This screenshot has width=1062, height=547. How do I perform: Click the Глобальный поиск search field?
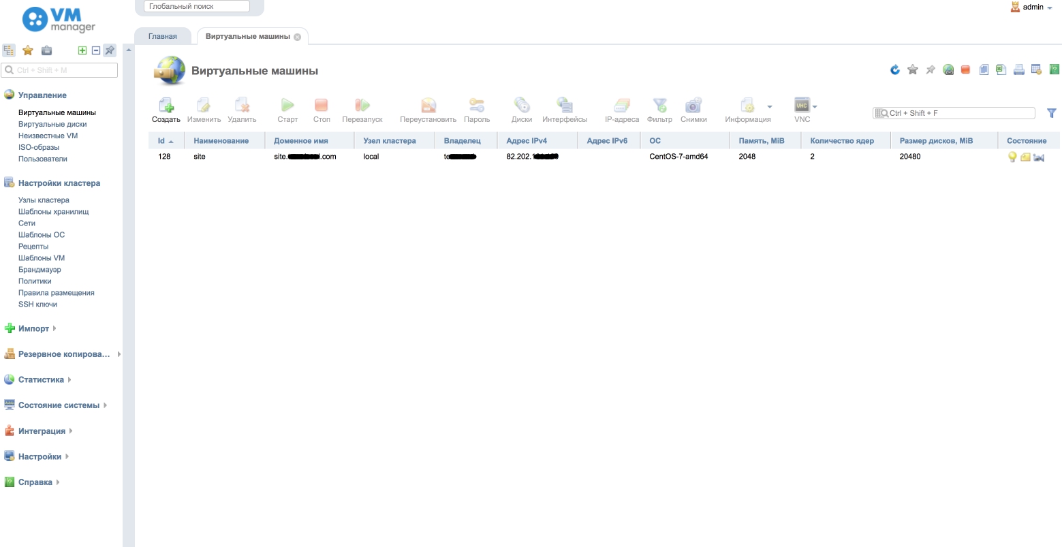click(197, 6)
